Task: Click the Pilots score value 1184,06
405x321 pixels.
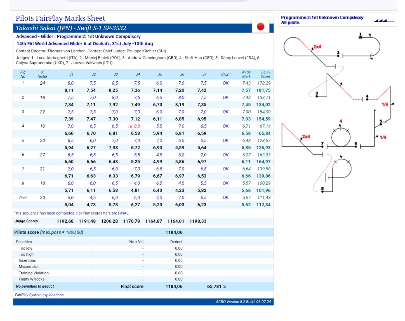Action: coord(174,232)
